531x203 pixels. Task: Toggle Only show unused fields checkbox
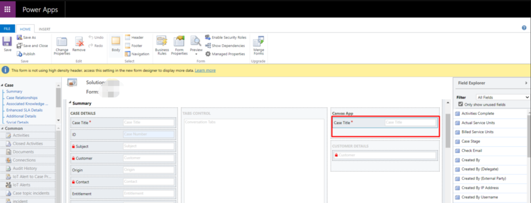[x=460, y=104]
